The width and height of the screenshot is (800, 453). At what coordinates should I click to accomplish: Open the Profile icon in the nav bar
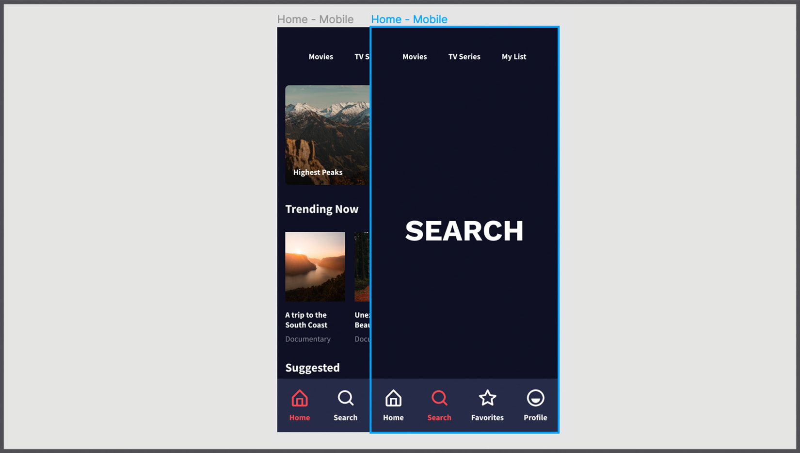tap(535, 398)
